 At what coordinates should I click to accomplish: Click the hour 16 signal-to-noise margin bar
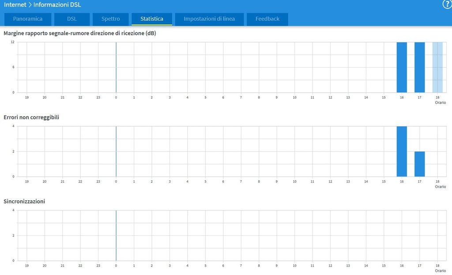coord(402,67)
